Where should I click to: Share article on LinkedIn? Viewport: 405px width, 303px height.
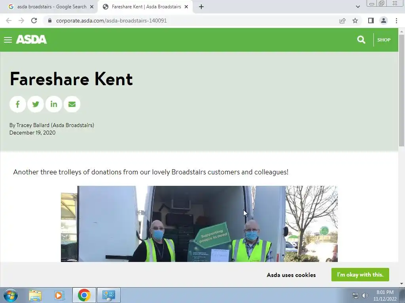point(54,104)
